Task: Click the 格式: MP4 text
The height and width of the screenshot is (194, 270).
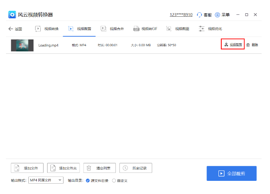Action: 79,45
